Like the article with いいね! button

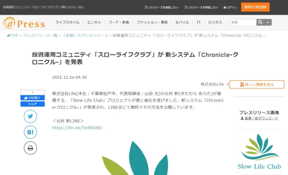[x=32, y=98]
